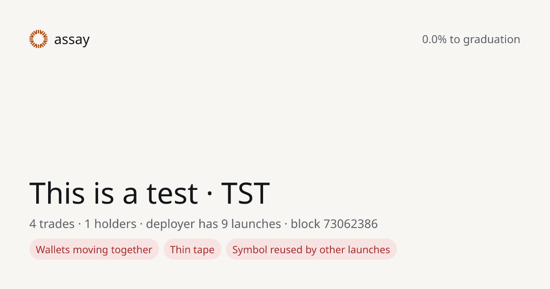Click 'deployer has 9 launches' text
Screen dimensions: 550x289
pyautogui.click(x=214, y=224)
